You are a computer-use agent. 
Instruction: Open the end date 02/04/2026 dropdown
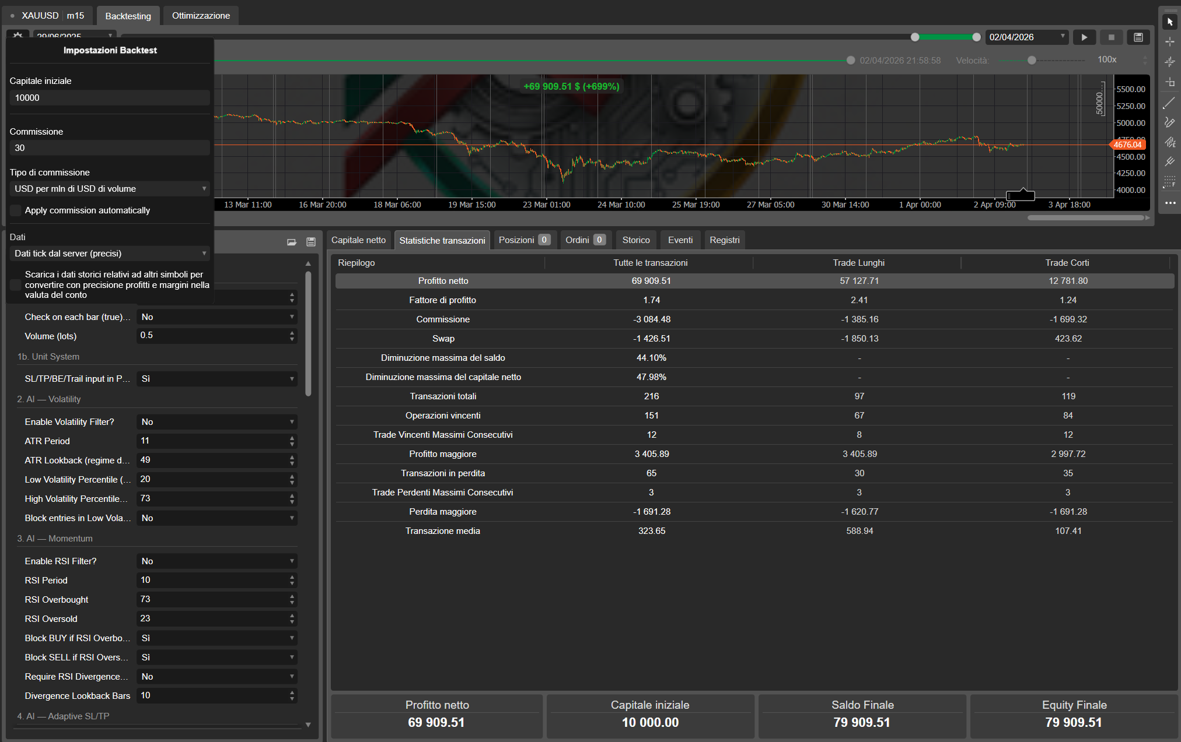[x=1063, y=37]
